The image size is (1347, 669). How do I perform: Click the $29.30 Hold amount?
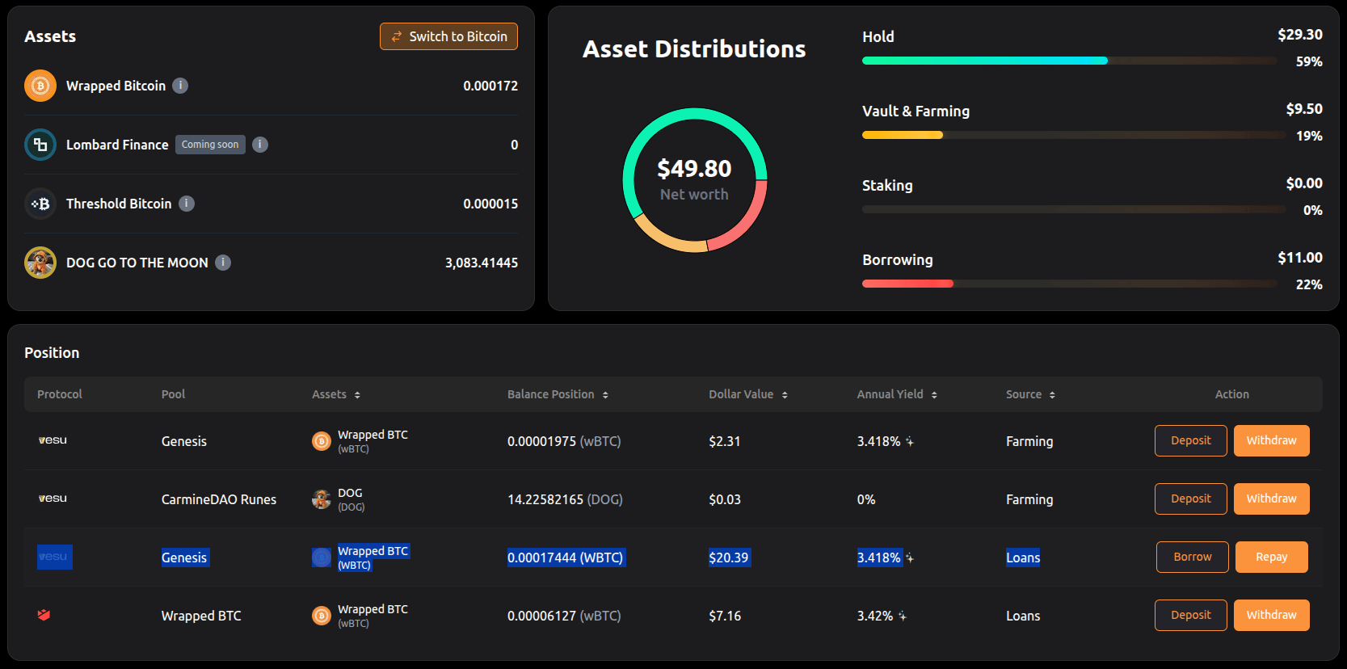point(1300,35)
